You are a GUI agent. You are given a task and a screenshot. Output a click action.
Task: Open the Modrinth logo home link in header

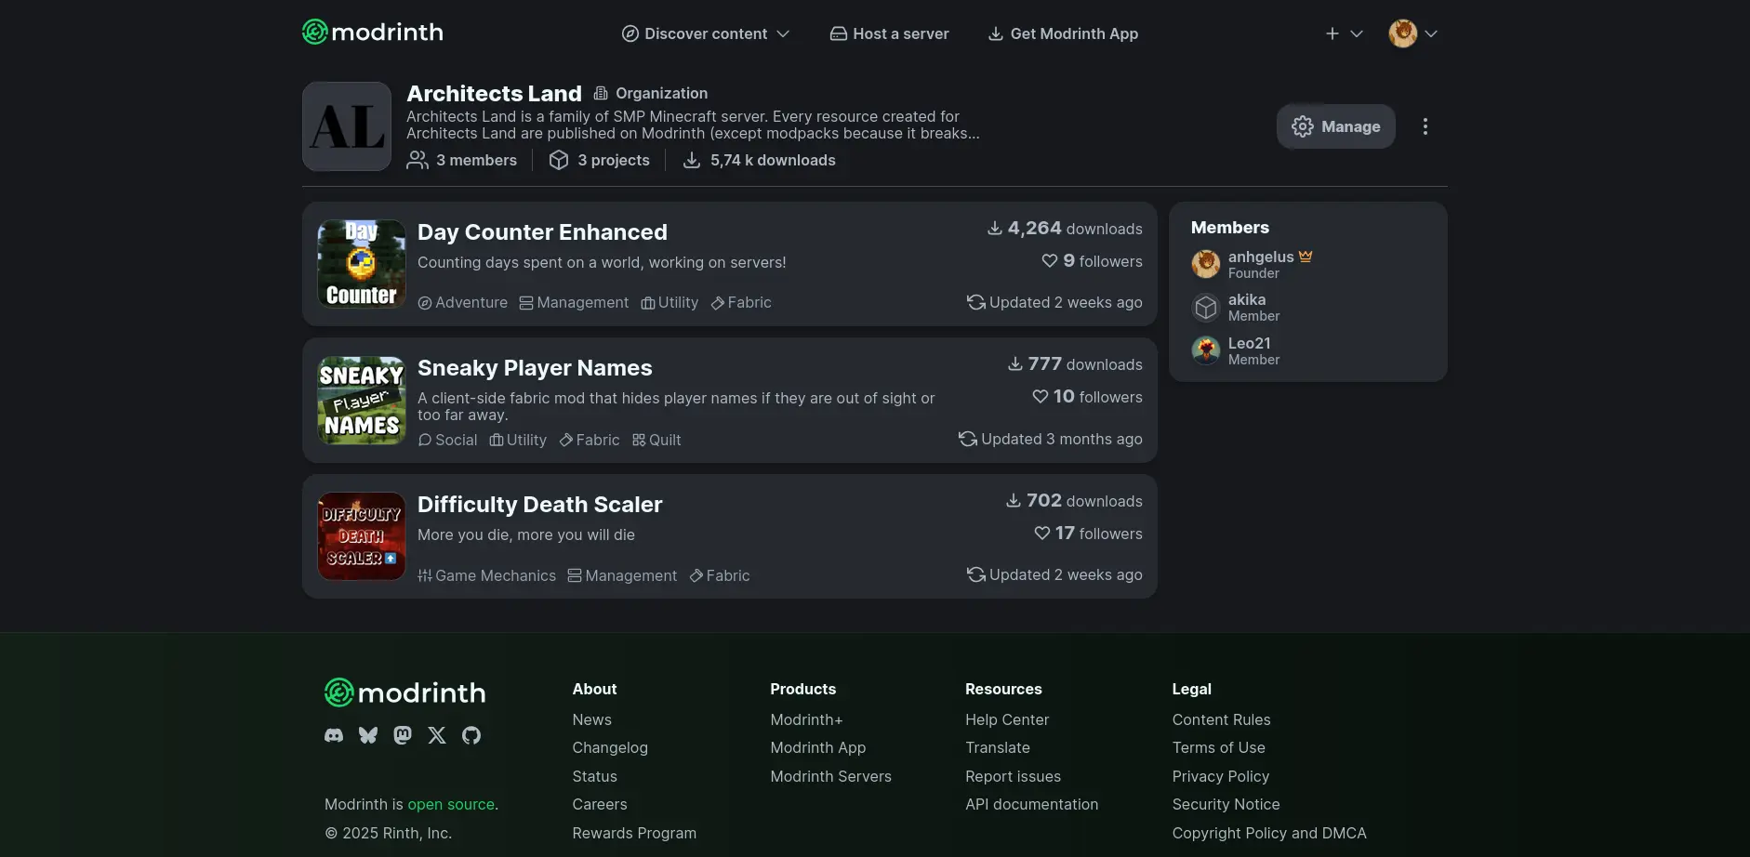(372, 33)
